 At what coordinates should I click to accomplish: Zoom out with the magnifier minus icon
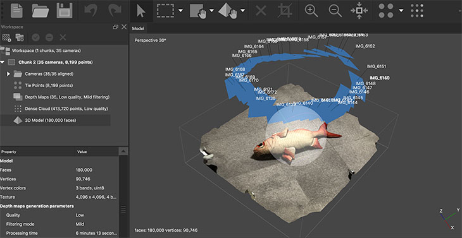[335, 11]
